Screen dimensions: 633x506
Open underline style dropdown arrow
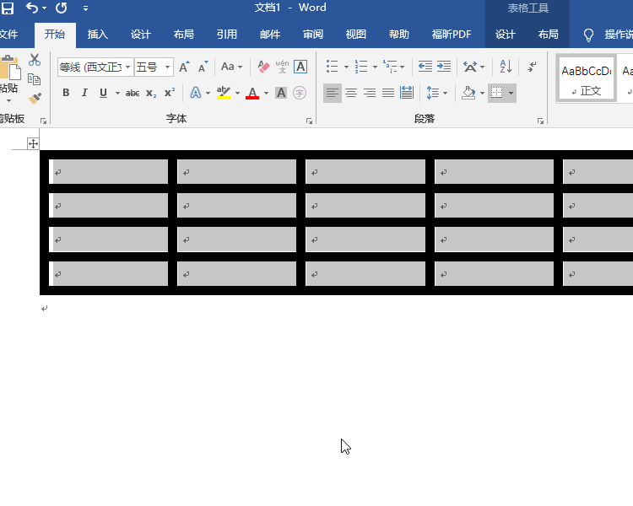point(117,94)
